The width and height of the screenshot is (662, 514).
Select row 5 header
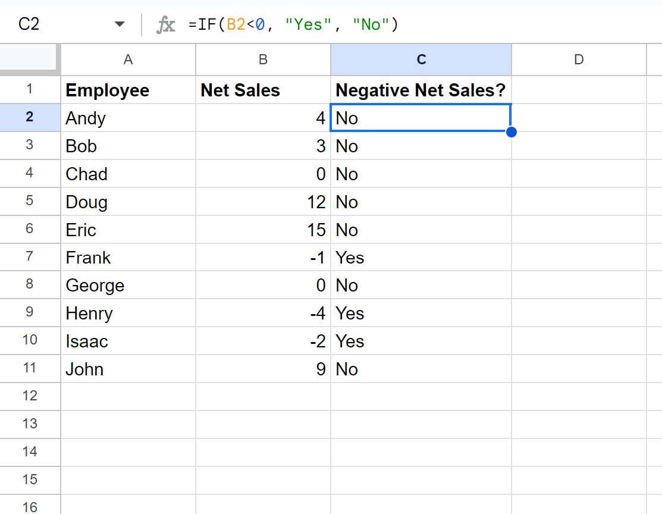[x=30, y=202]
